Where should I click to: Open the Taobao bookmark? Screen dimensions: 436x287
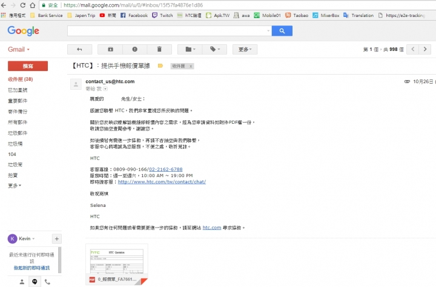[297, 15]
